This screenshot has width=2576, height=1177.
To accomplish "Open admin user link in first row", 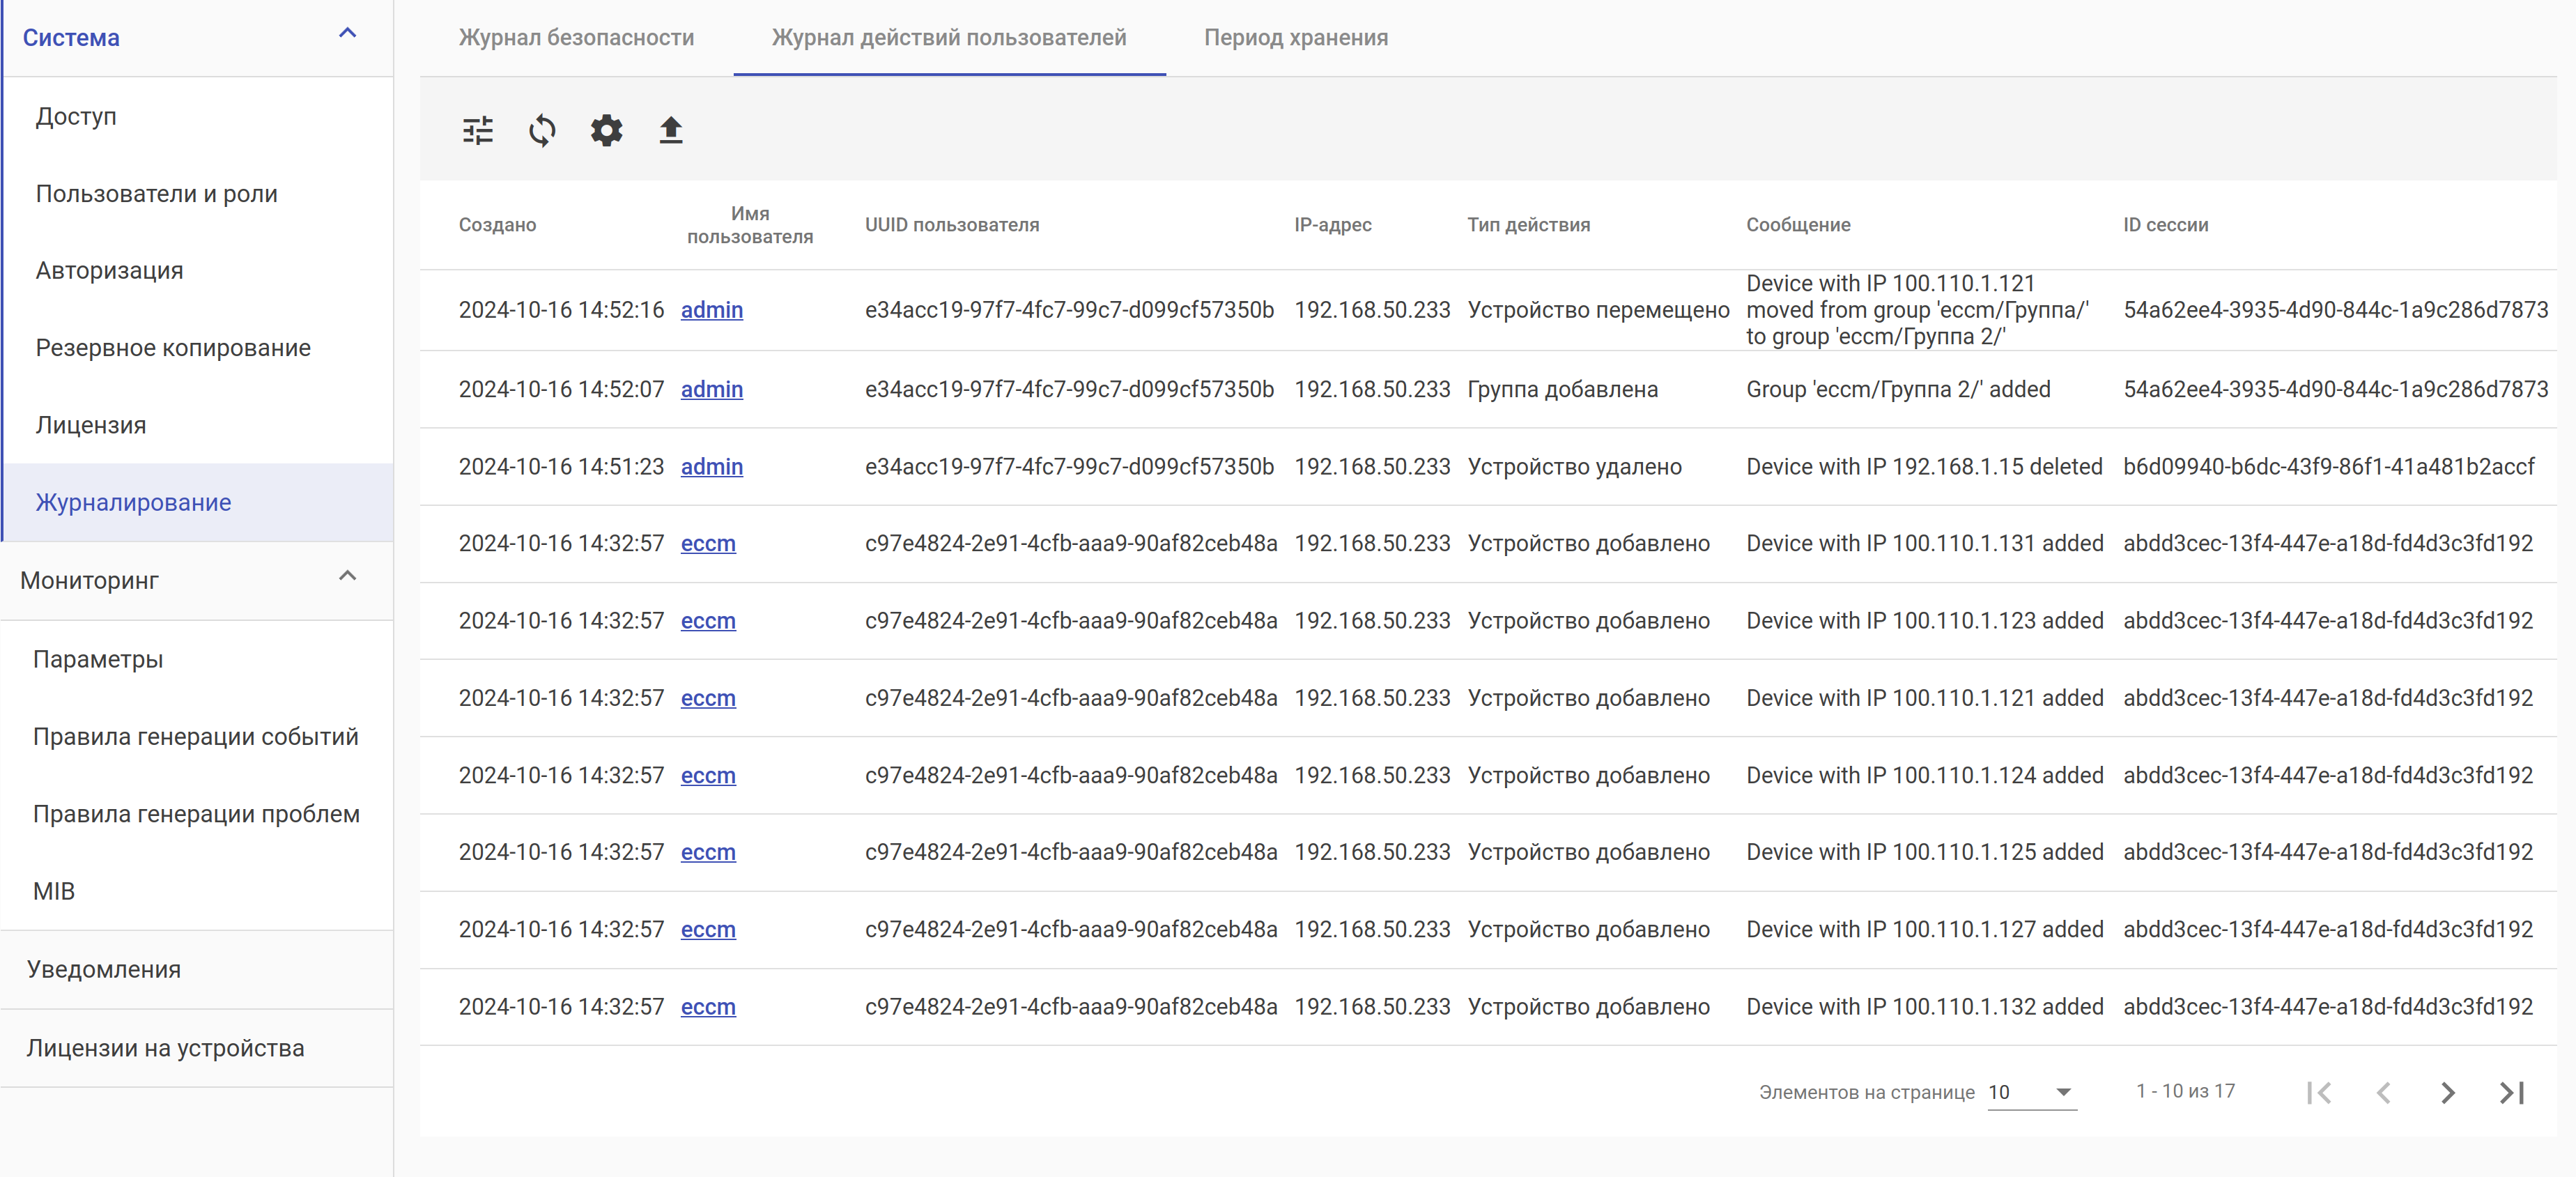I will [711, 310].
